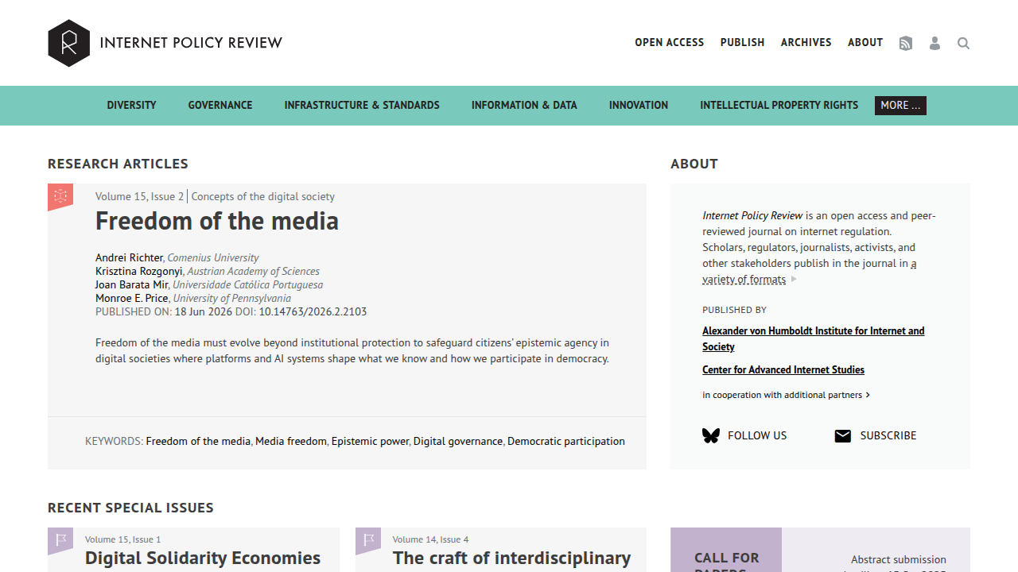Open 'The craft of interdisciplinary' special issue
This screenshot has height=572, width=1018.
512,558
